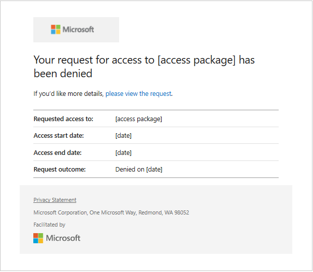313x272 pixels.
Task: Select the 'Access end date:' label
Action: click(58, 152)
